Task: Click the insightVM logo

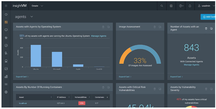Action: 20,6
